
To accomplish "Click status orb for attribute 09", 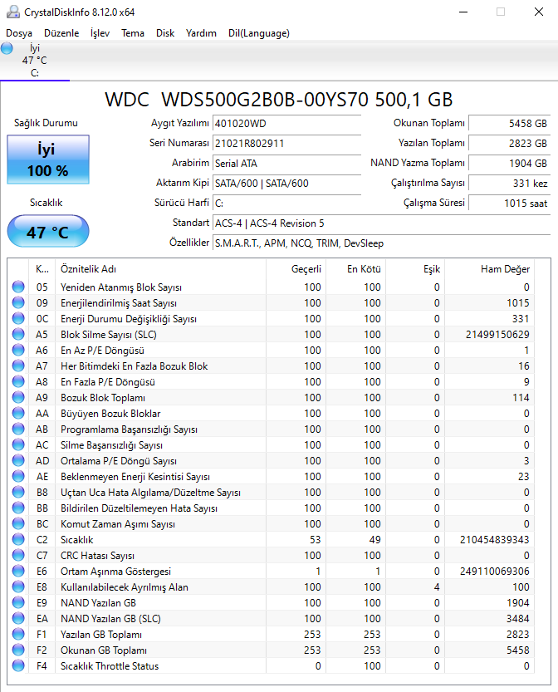I will 18,302.
